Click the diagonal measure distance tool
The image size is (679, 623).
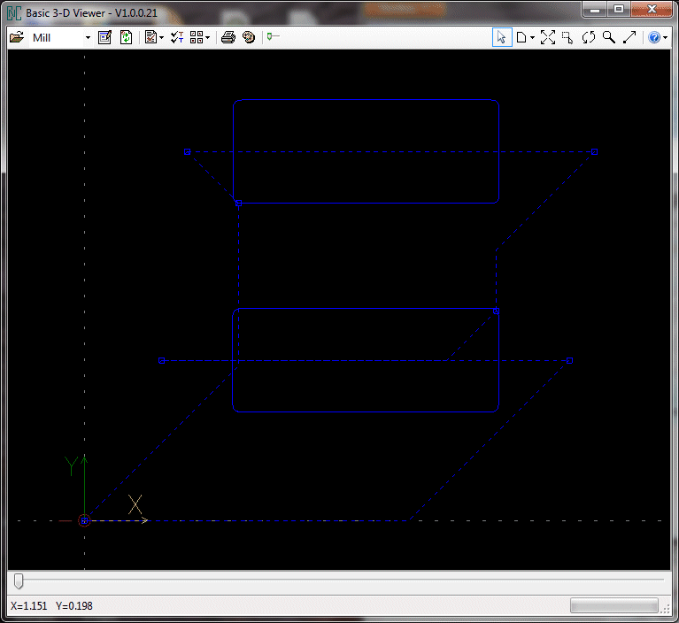629,38
